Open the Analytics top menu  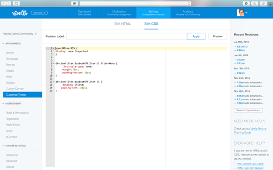pos(188,13)
